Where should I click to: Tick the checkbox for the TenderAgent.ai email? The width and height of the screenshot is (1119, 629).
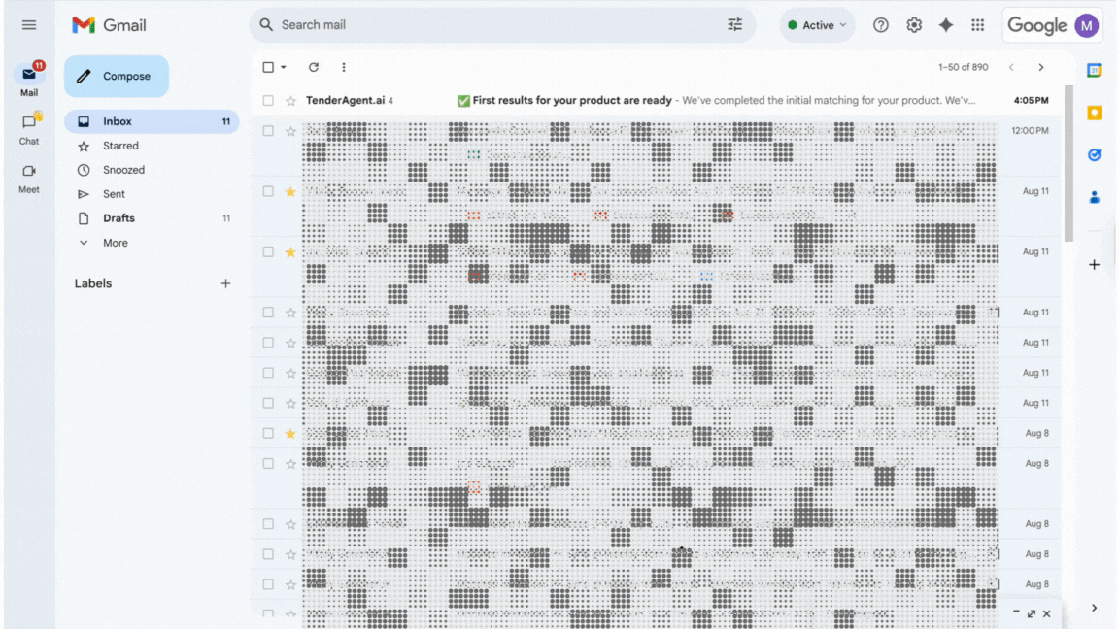[269, 101]
